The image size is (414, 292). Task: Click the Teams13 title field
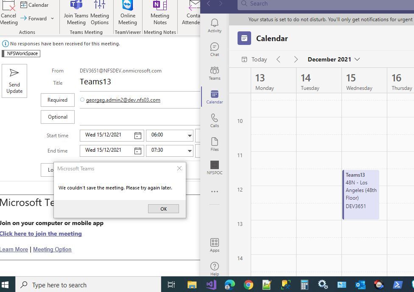(x=140, y=82)
